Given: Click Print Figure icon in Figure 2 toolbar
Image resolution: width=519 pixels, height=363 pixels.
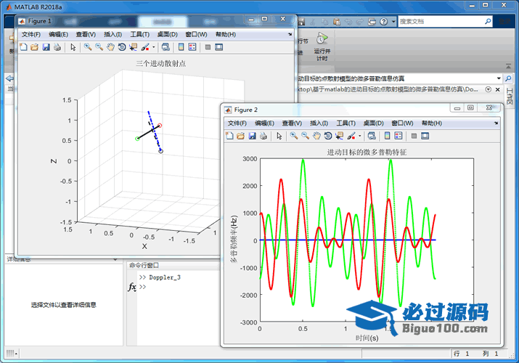Looking at the screenshot, I should [263, 136].
